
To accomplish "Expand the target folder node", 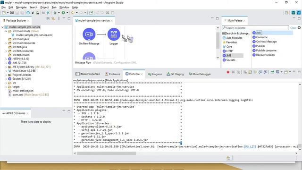I will pyautogui.click(x=6, y=87).
